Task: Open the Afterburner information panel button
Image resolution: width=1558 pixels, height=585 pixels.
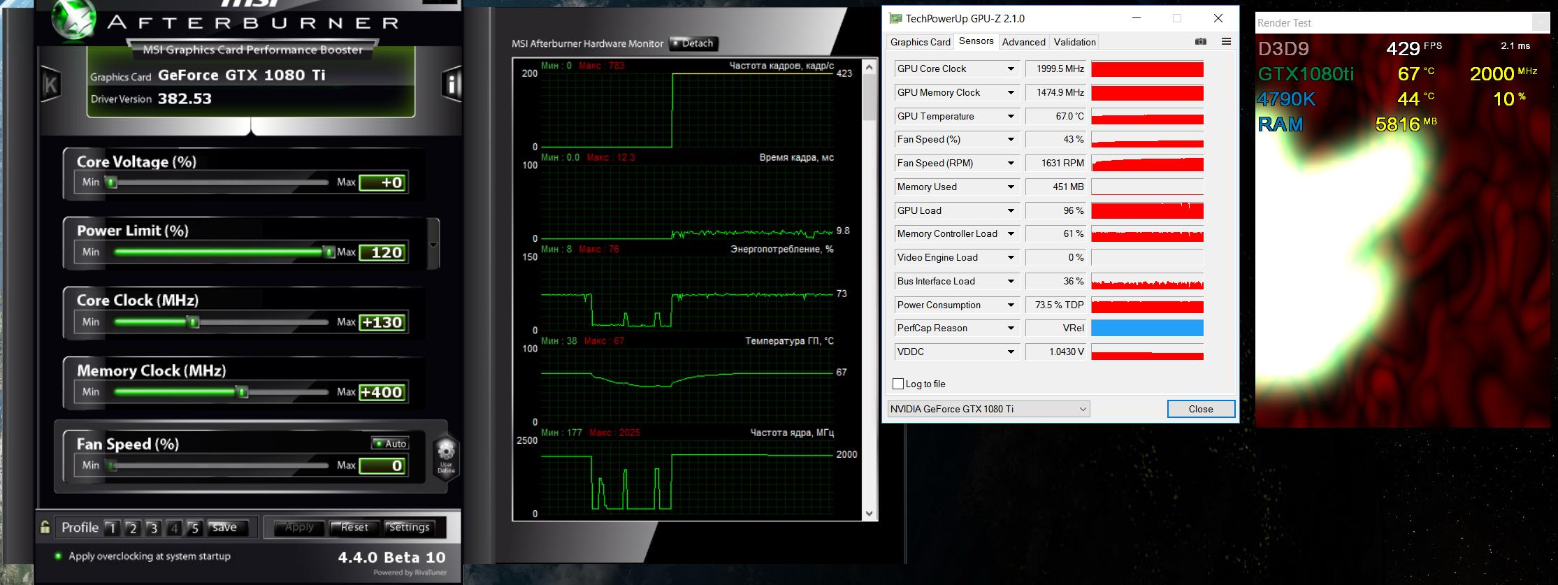Action: click(x=452, y=85)
